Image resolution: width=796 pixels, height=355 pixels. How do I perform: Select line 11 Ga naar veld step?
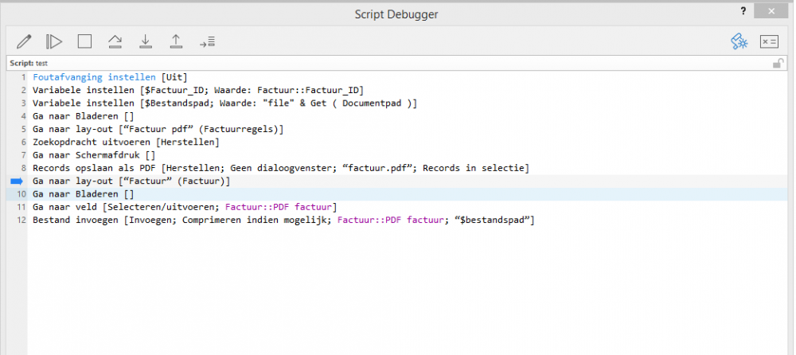pos(185,207)
